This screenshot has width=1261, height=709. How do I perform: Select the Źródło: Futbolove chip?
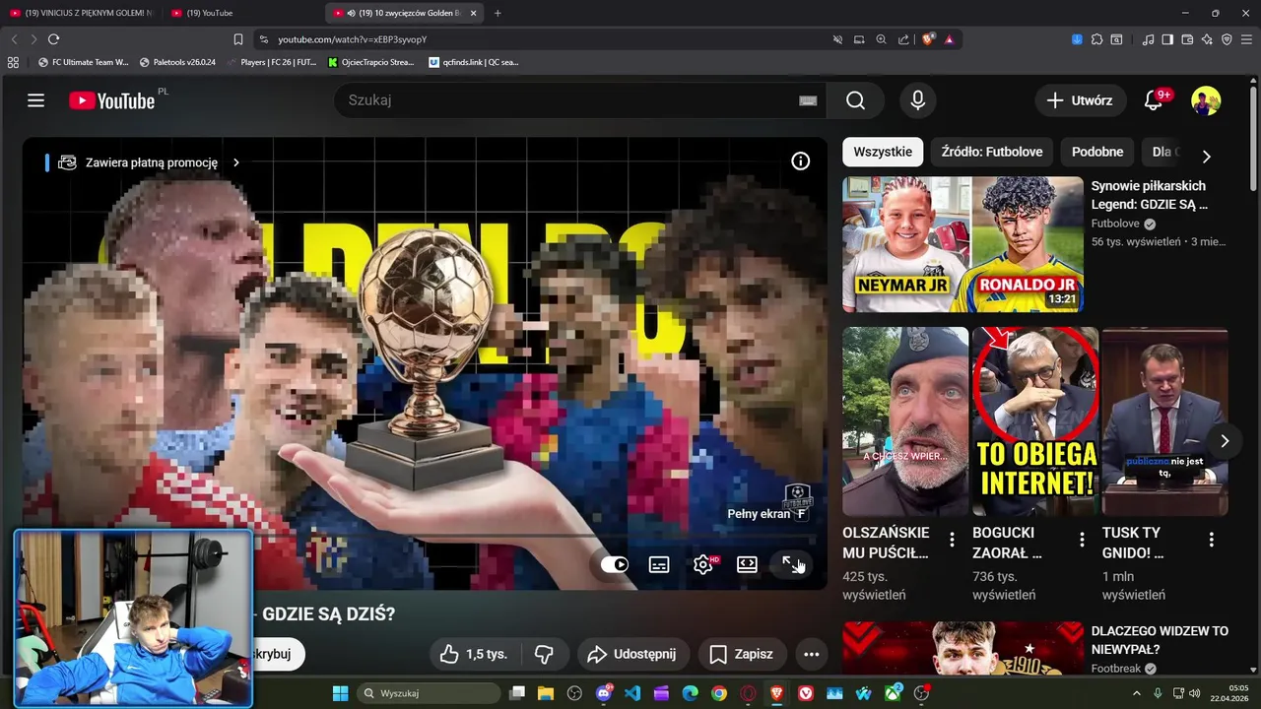click(x=992, y=152)
